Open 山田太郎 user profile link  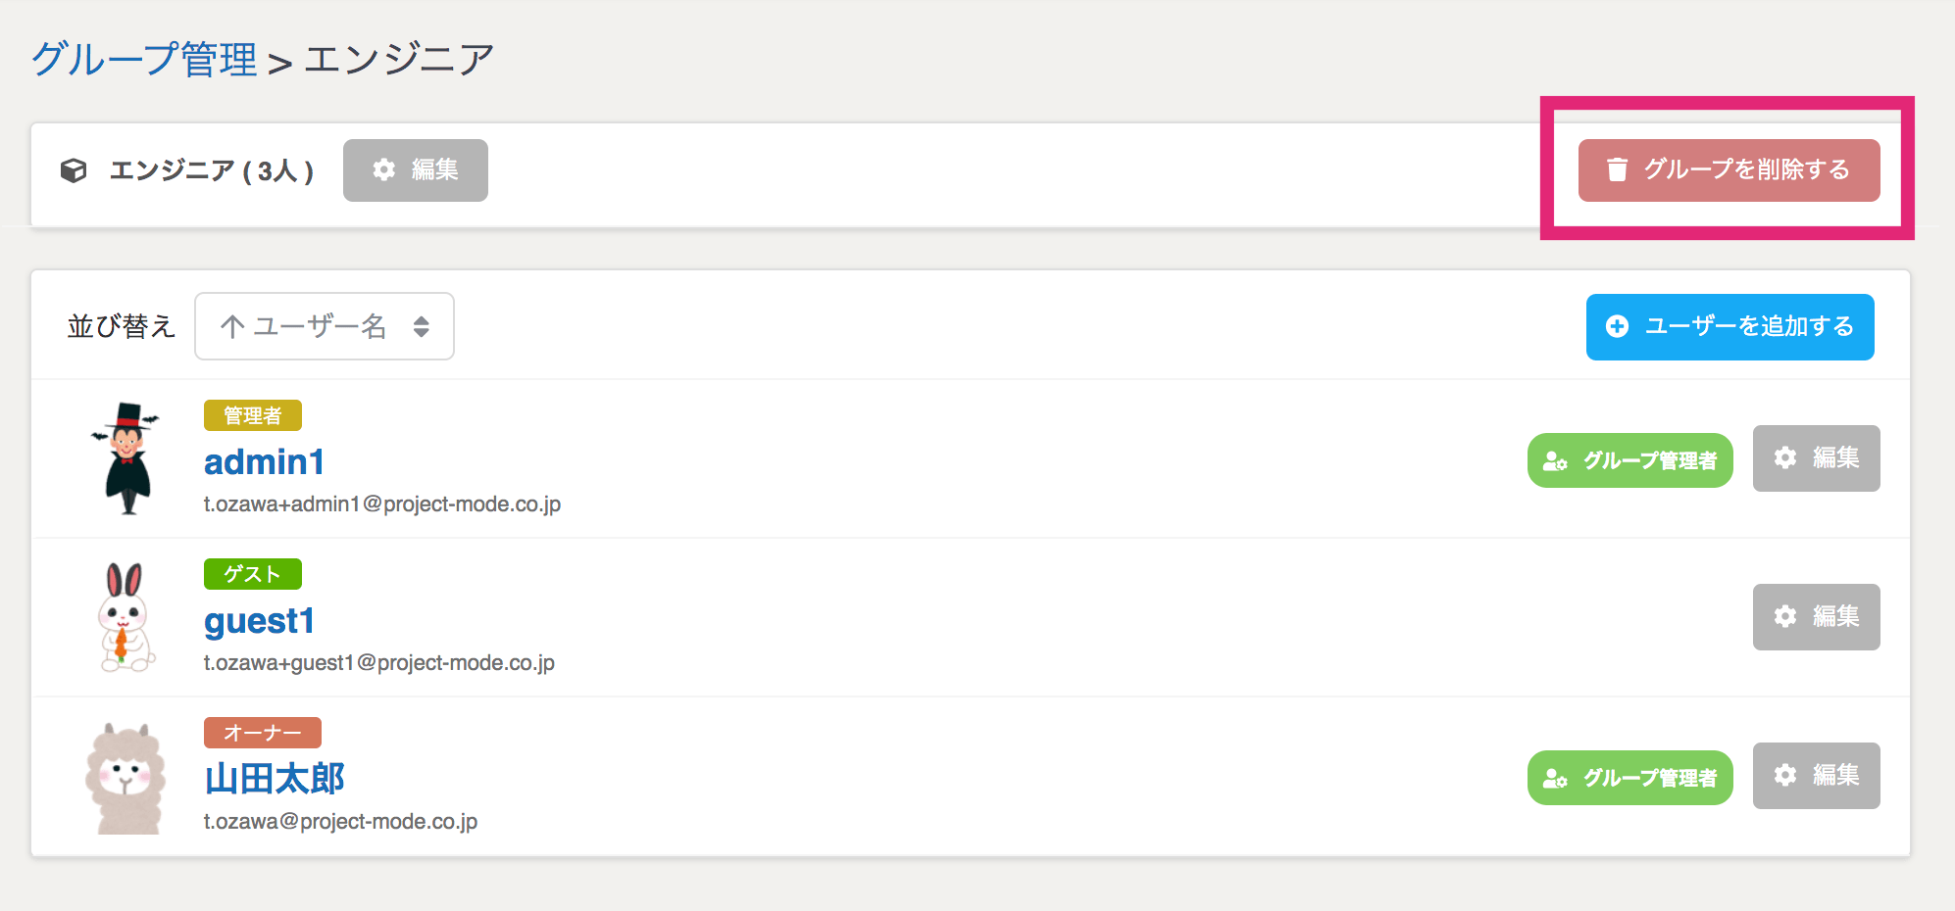point(275,779)
